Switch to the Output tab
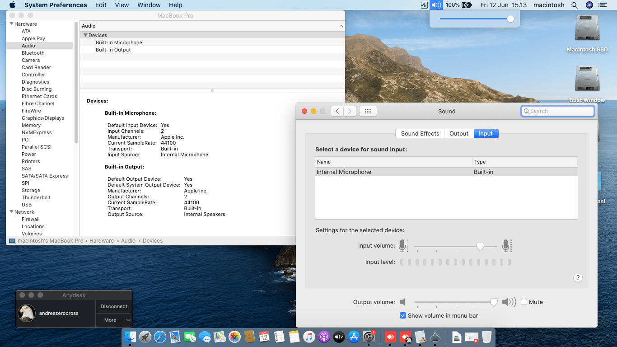Viewport: 617px width, 347px height. [458, 133]
